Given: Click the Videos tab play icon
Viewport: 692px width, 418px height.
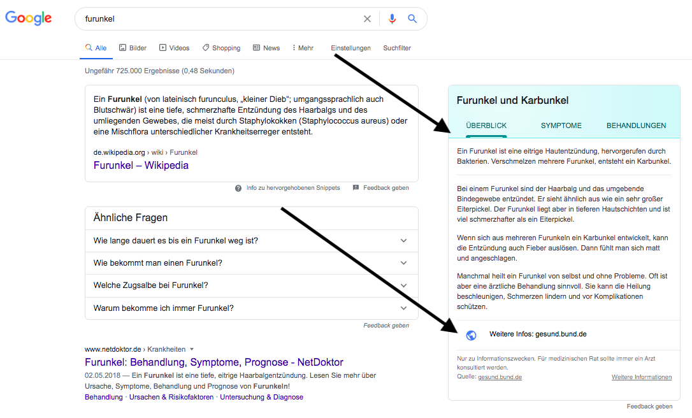Looking at the screenshot, I should click(x=163, y=48).
